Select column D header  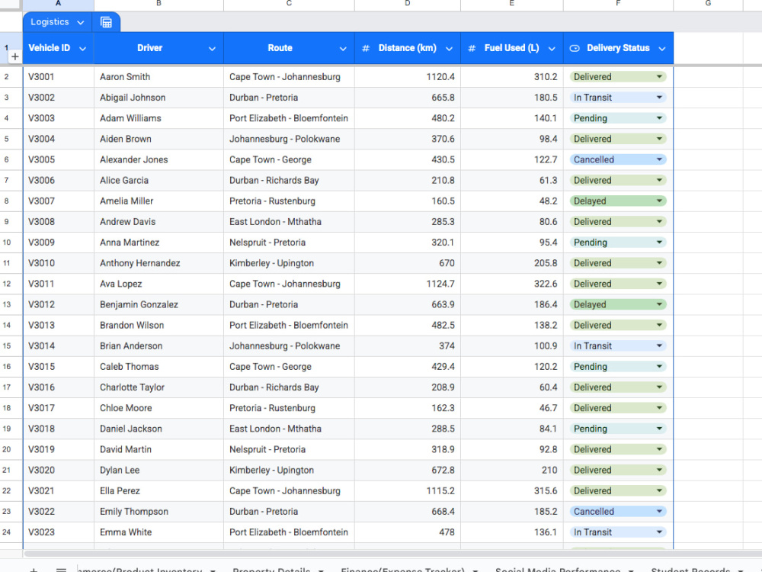(408, 5)
